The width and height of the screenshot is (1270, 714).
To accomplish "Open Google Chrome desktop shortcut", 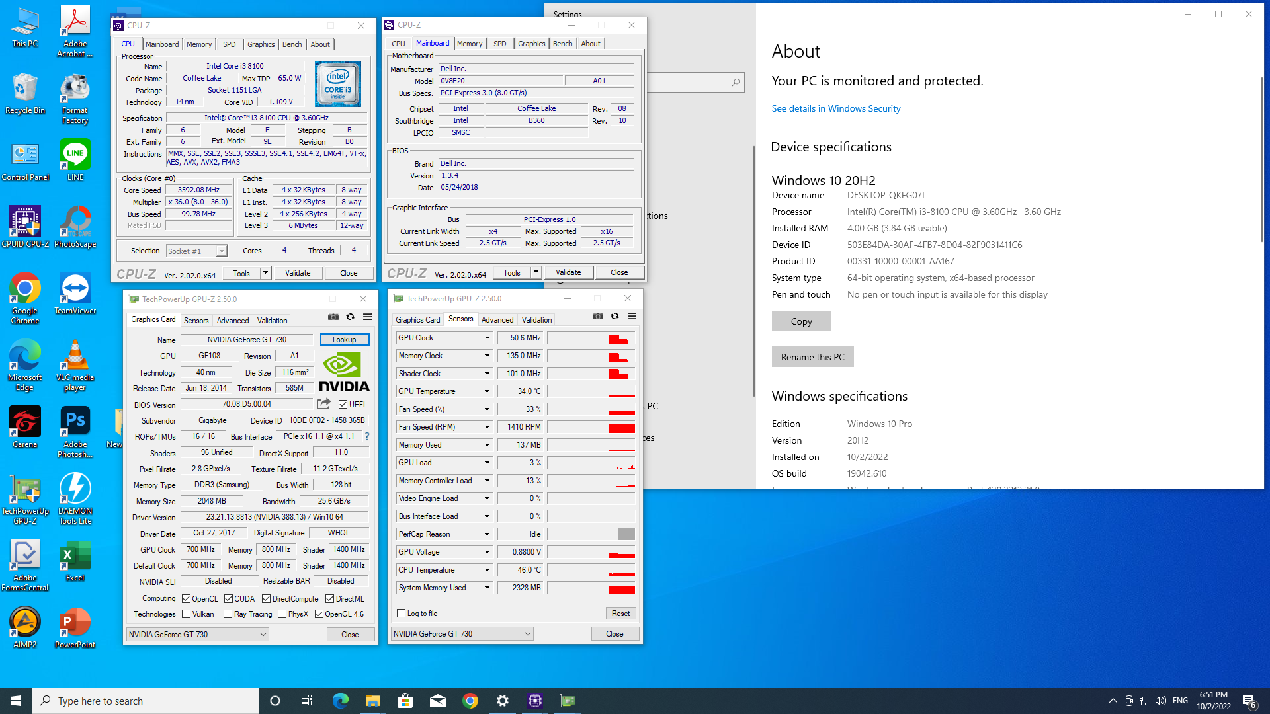I will click(25, 299).
